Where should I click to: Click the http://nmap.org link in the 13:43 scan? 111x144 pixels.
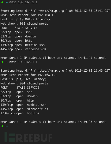tap(51, 71)
